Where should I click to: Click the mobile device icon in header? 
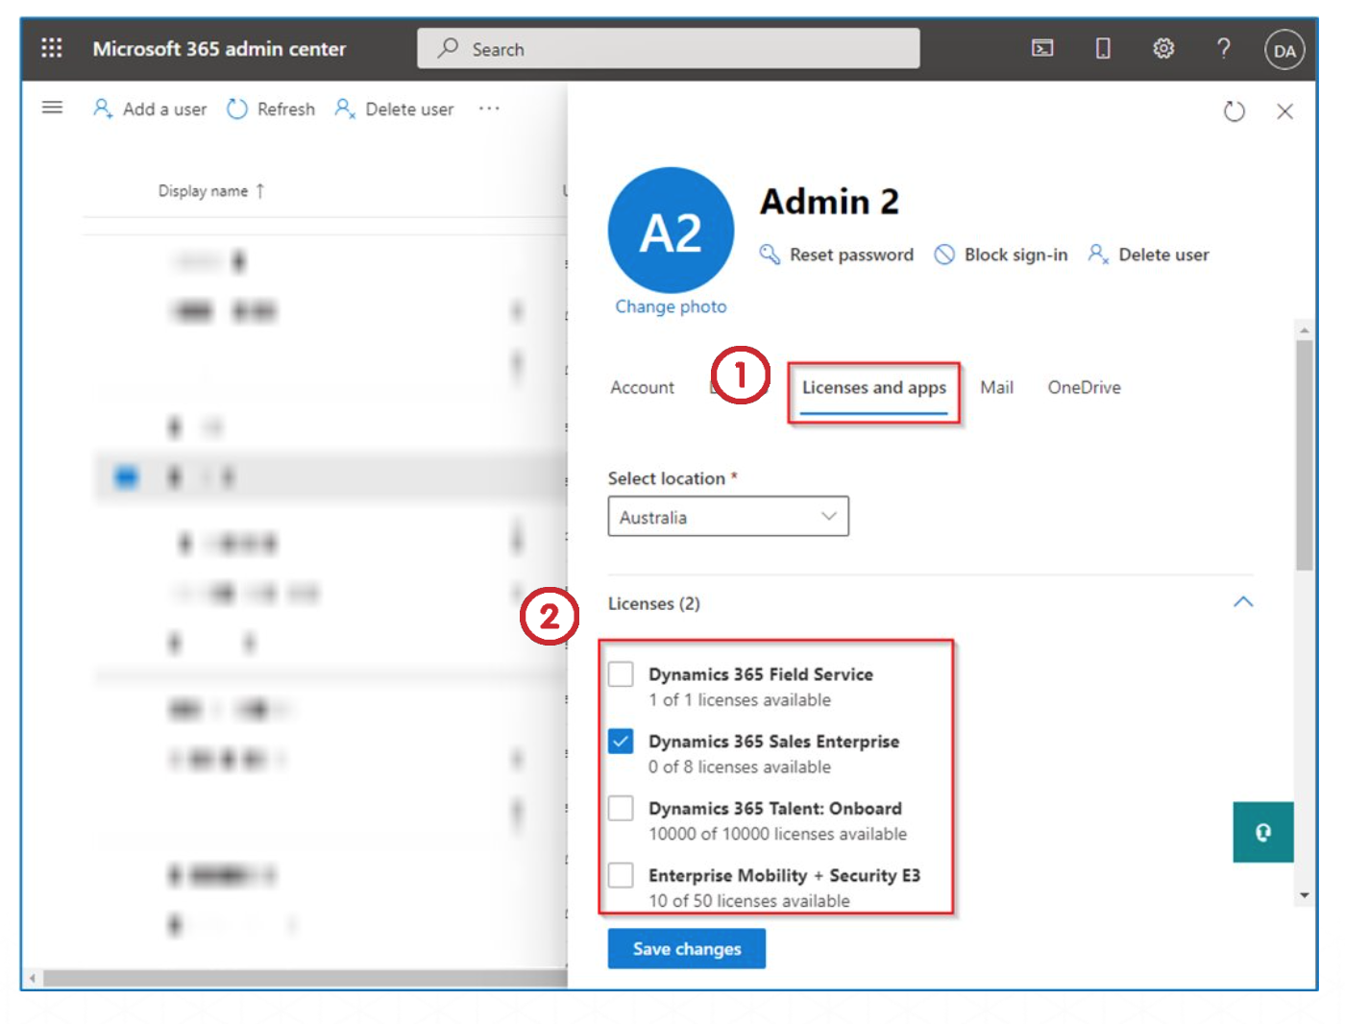coord(1103,48)
